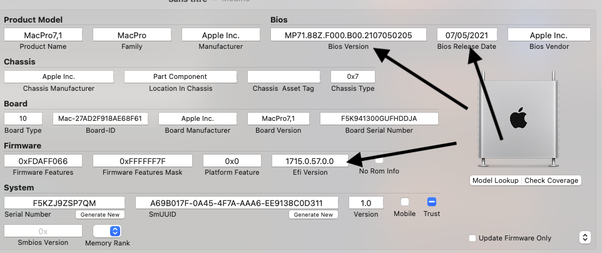Click the Memory Rank label
Image resolution: width=602 pixels, height=253 pixels.
pos(108,243)
